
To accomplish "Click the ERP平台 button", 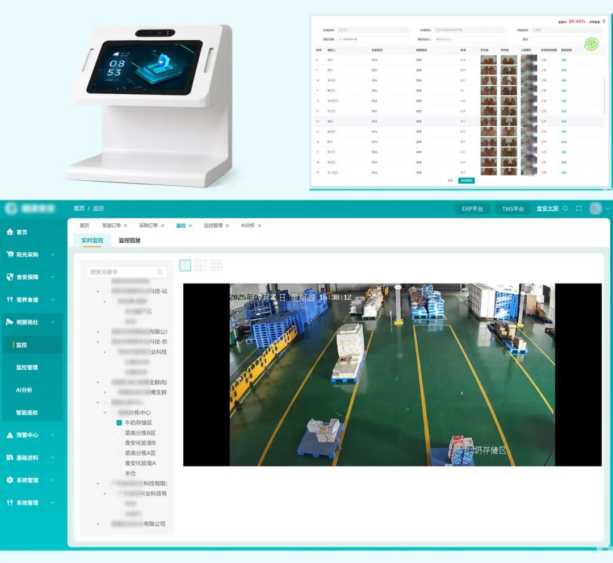I will [x=472, y=209].
